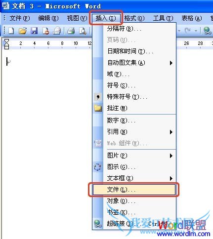213x239 pixels.
Task: Click the New Blank Document toolbar icon
Action: coord(11,31)
